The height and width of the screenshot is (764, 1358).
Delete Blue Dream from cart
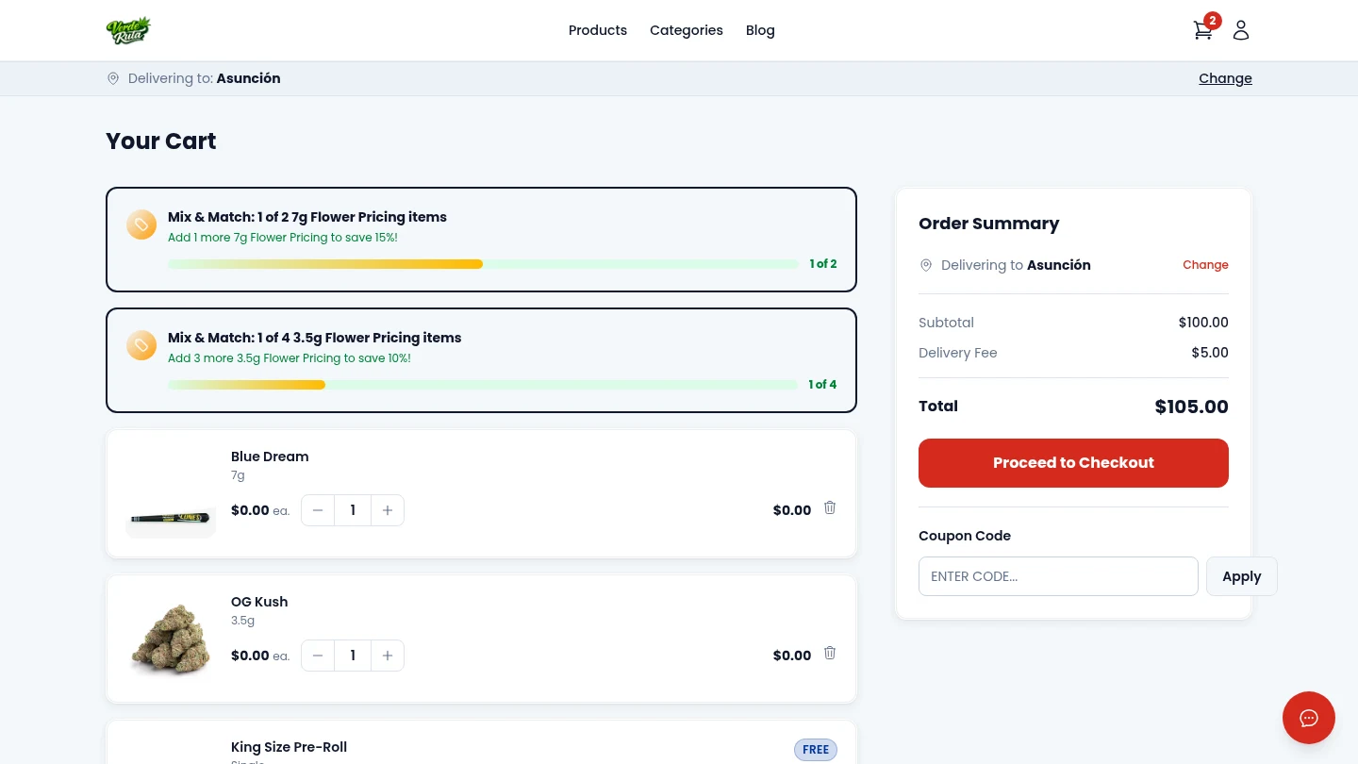pyautogui.click(x=830, y=507)
